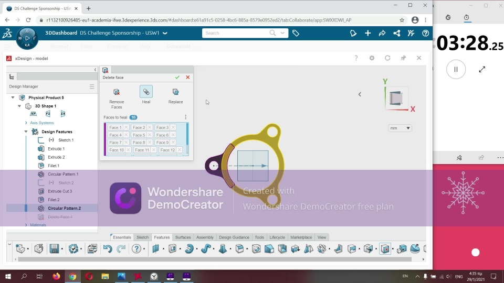
Task: Remove Face.9 from the heal list
Action: pyautogui.click(x=173, y=143)
